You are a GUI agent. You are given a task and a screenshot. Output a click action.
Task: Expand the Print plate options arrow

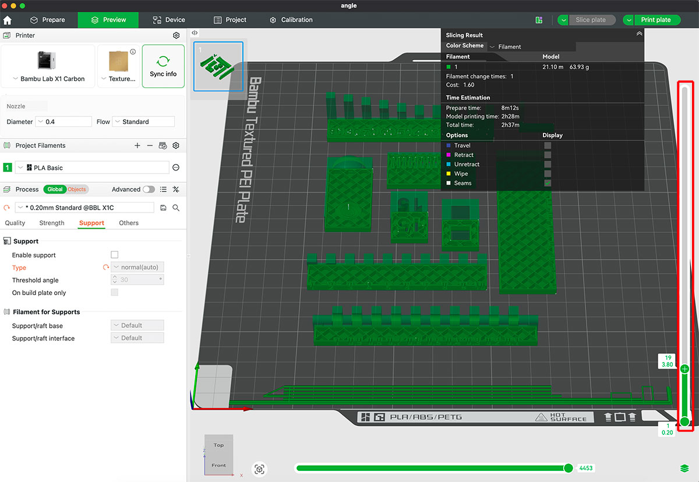point(629,20)
